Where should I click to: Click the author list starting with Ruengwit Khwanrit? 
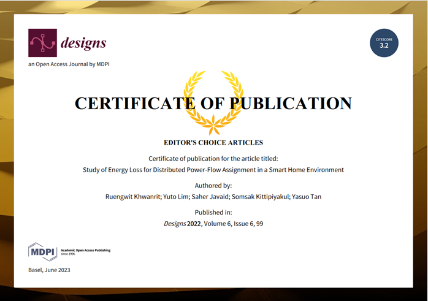[x=213, y=197]
